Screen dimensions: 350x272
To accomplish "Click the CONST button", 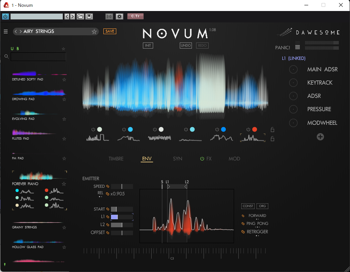I will click(x=248, y=206).
